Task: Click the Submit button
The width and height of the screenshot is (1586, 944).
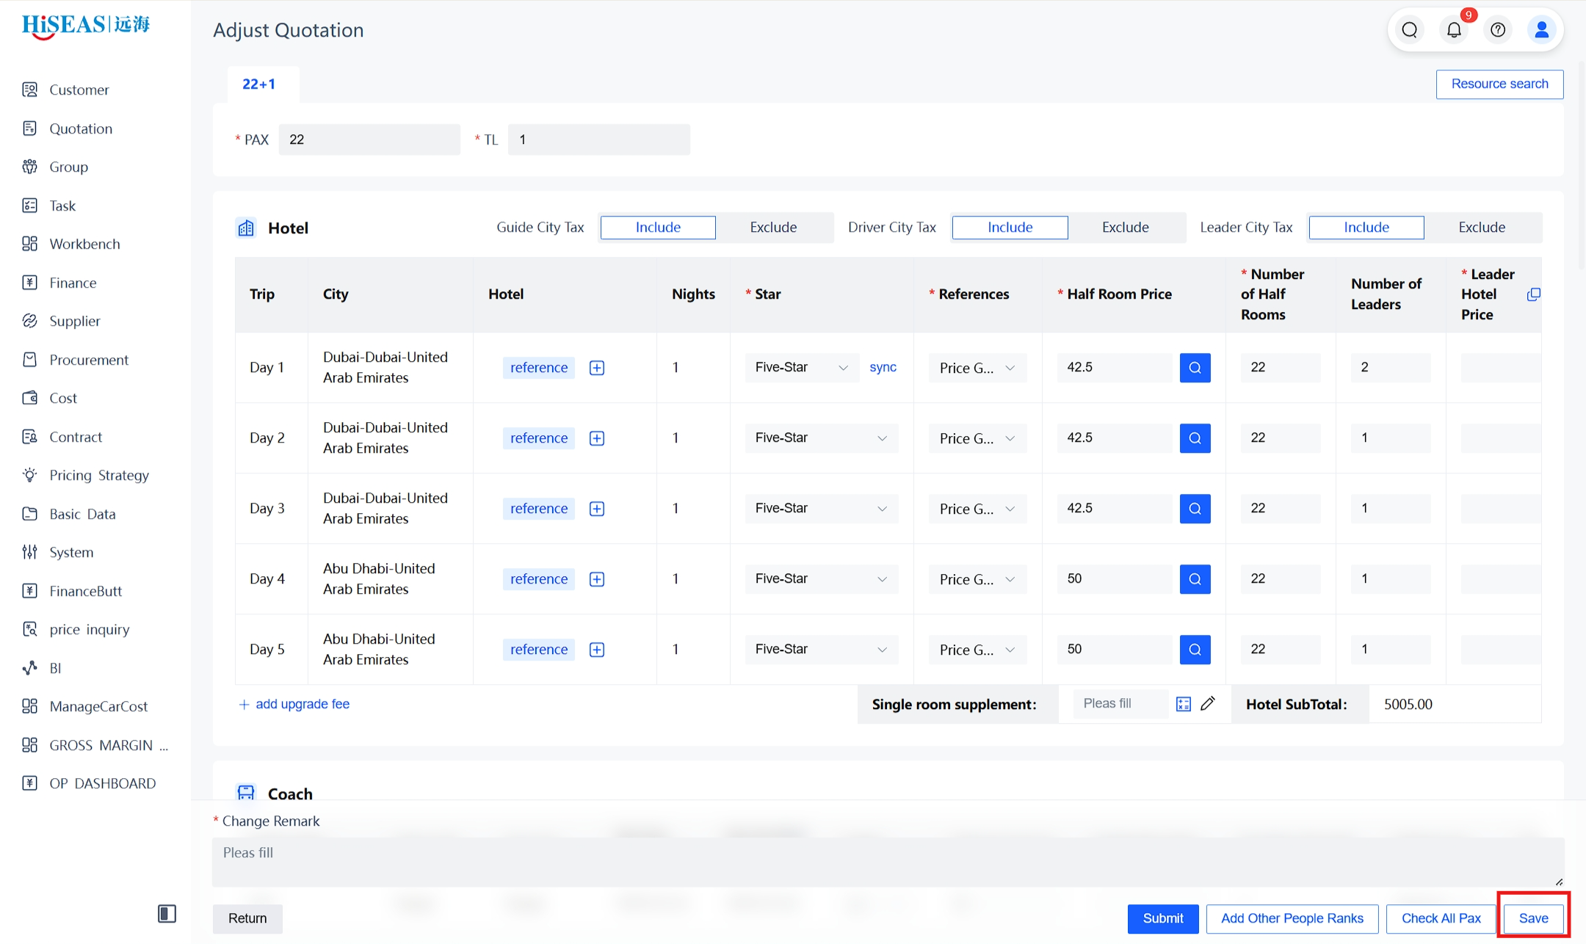Action: pos(1163,918)
